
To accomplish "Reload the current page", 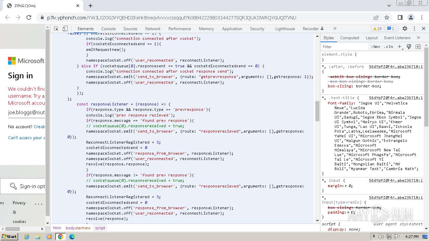I will coord(29,18).
